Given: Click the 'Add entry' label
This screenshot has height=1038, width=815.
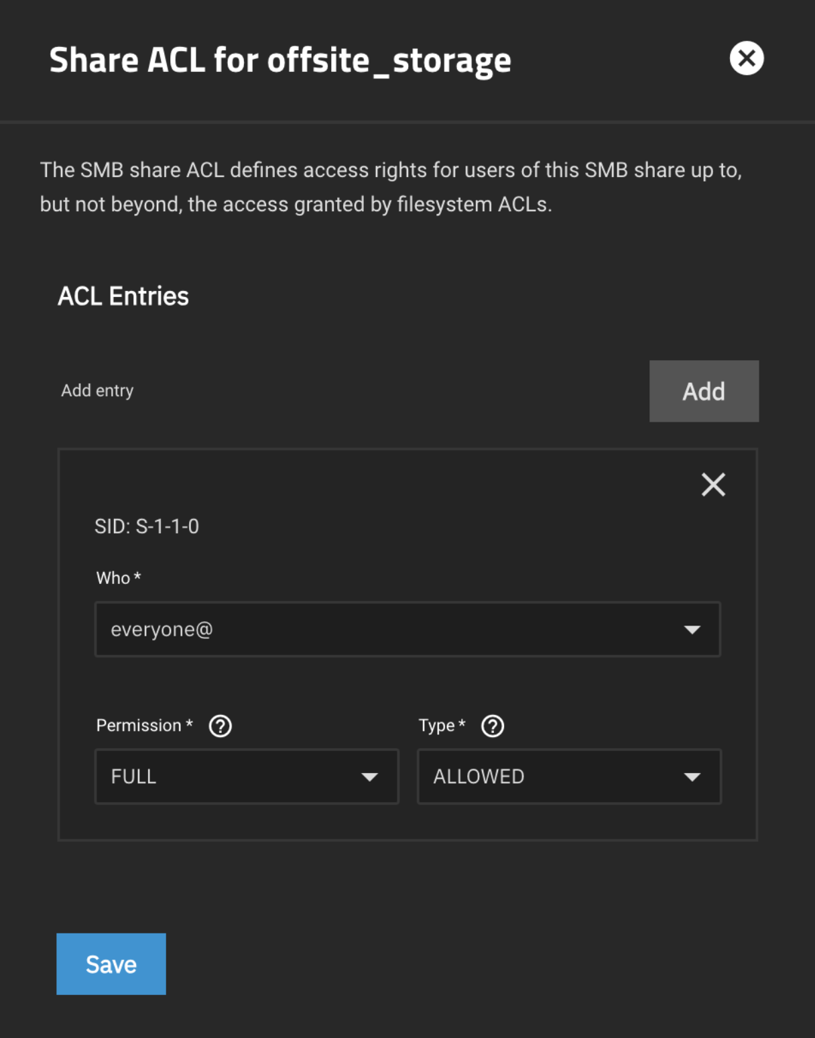Looking at the screenshot, I should pyautogui.click(x=97, y=390).
